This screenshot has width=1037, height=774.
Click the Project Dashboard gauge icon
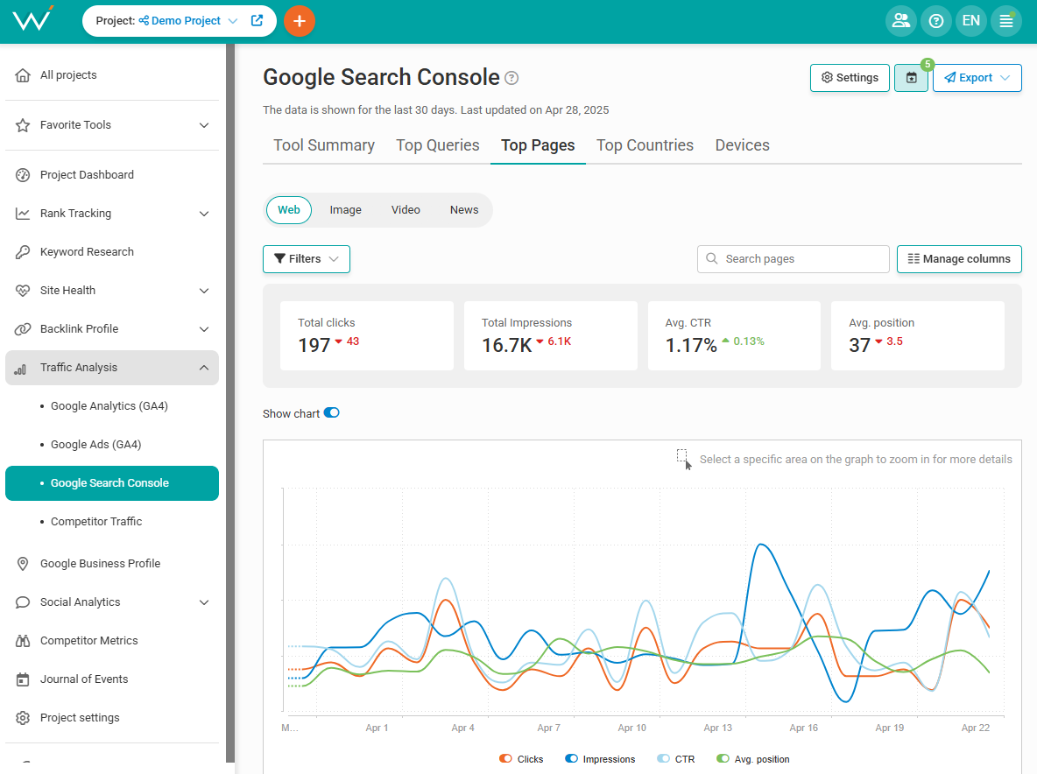[23, 175]
